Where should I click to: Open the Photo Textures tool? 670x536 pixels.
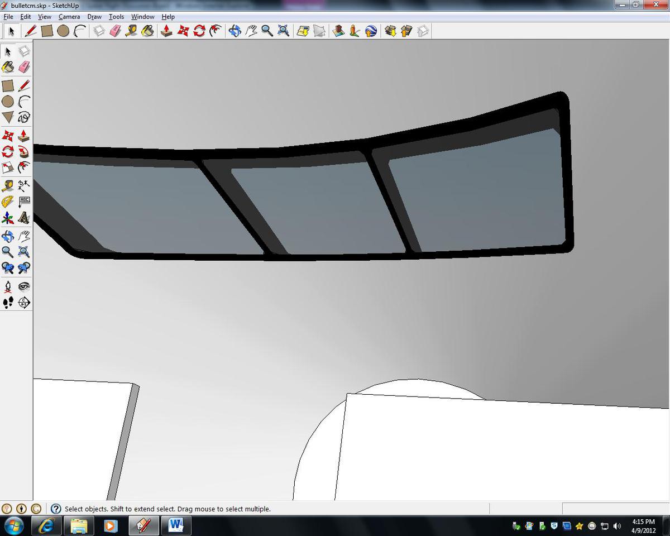pyautogui.click(x=355, y=31)
